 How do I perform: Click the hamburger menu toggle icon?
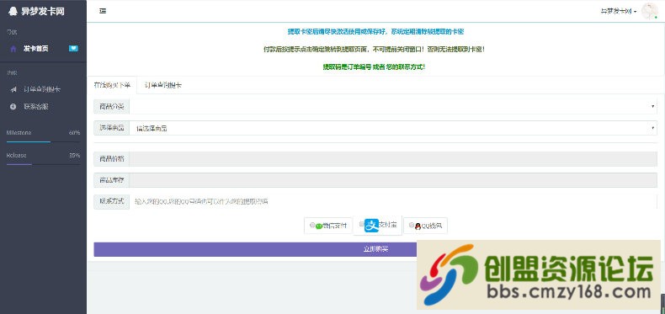(x=103, y=11)
